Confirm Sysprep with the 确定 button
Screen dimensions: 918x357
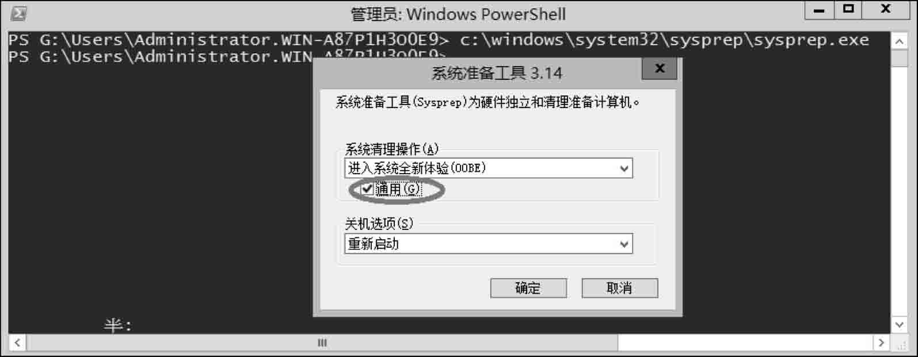point(528,288)
